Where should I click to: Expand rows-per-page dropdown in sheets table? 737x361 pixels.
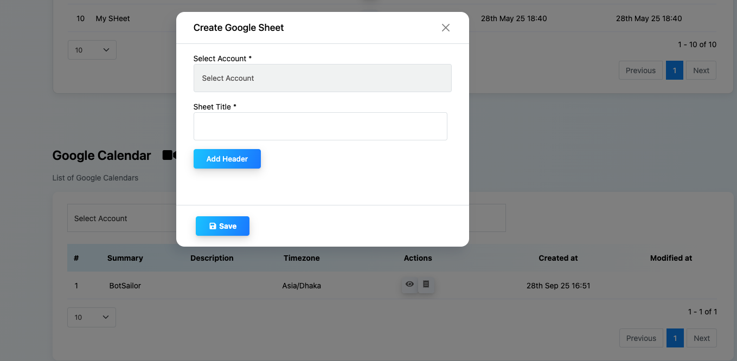coord(92,50)
